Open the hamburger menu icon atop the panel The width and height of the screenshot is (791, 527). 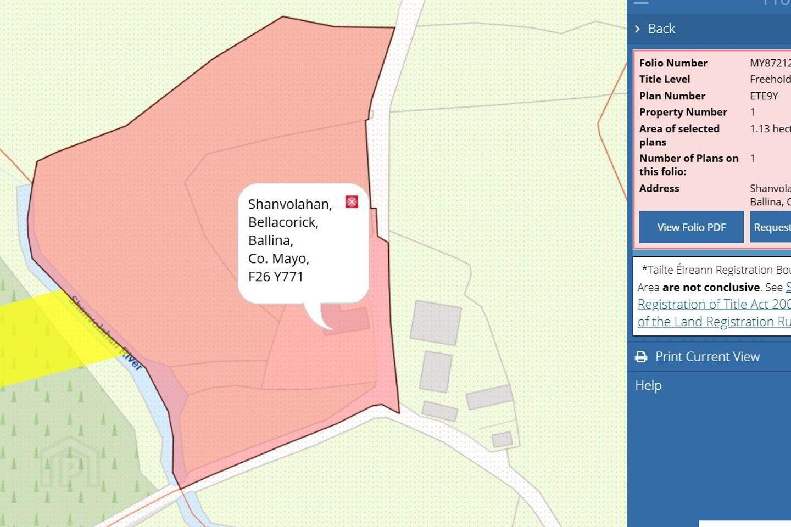tap(641, 2)
